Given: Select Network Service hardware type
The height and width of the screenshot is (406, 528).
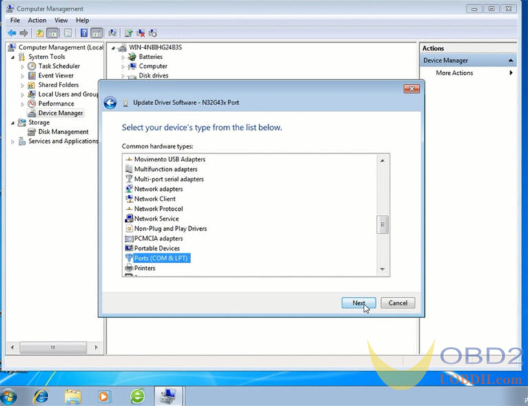Looking at the screenshot, I should pyautogui.click(x=156, y=218).
